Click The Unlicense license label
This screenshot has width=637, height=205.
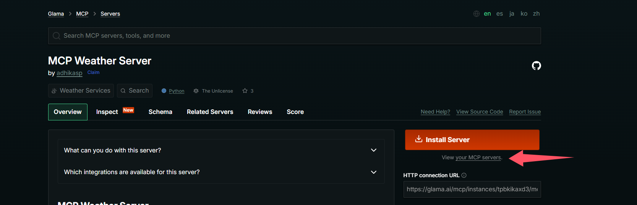pos(217,91)
